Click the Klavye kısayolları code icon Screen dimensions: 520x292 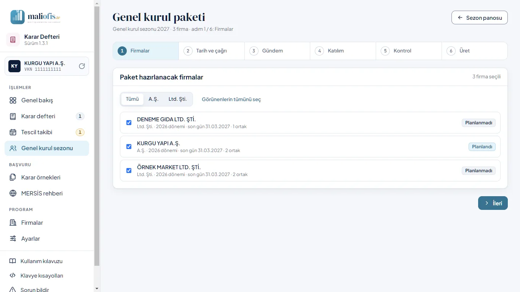coord(13,276)
